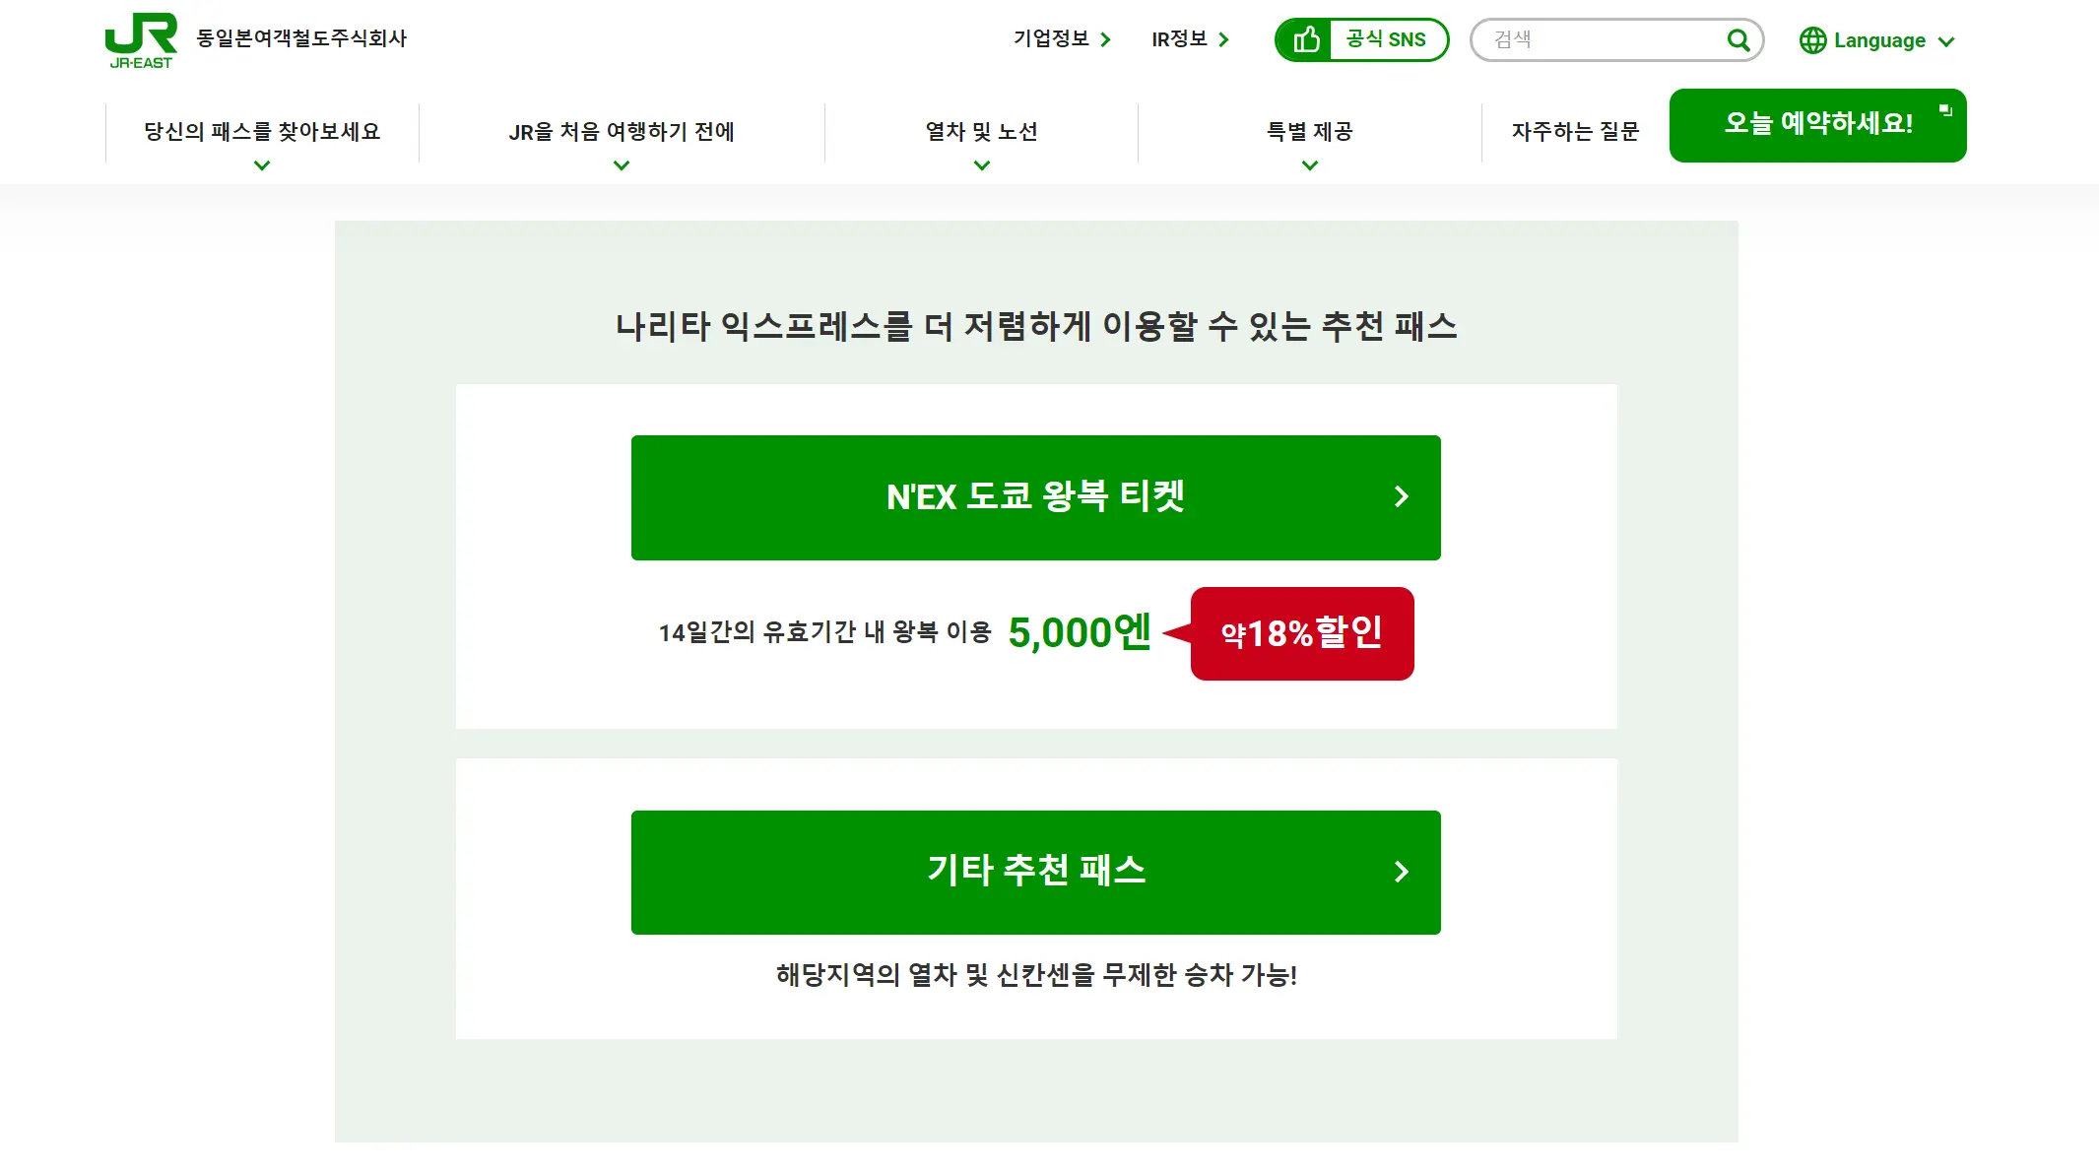Click the magnifying glass search icon

pyautogui.click(x=1738, y=40)
